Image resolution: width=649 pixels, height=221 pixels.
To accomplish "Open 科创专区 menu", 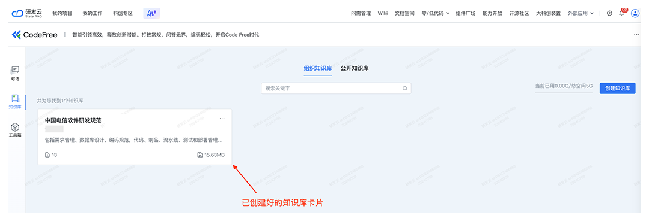I will click(123, 13).
